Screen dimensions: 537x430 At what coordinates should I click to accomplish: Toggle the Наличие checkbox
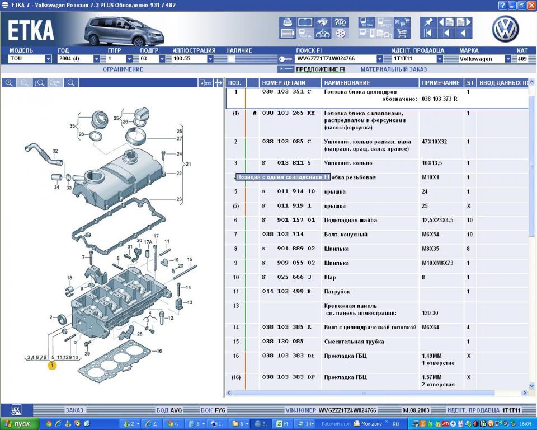click(231, 59)
